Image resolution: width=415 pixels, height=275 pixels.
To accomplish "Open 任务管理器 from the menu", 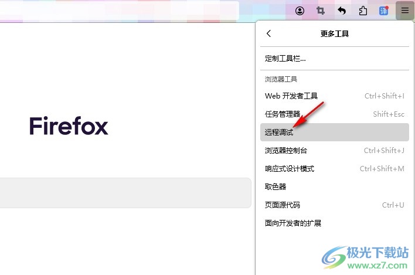I will (x=335, y=114).
